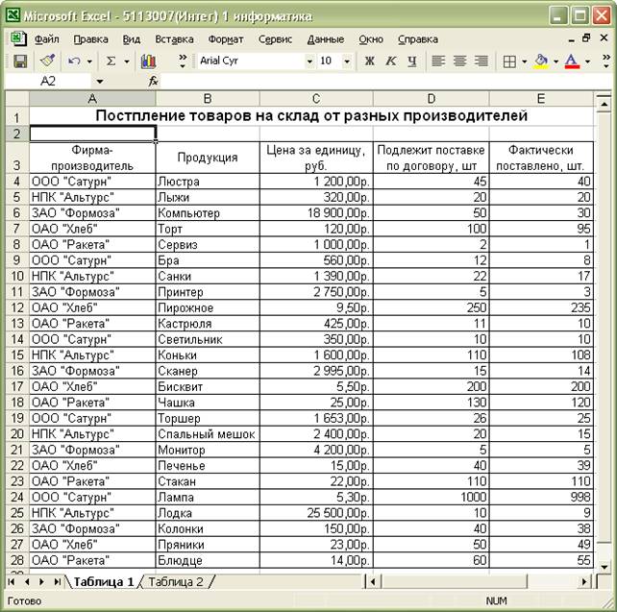617x612 pixels.
Task: Click the fill color bucket swatch
Action: pos(541,61)
